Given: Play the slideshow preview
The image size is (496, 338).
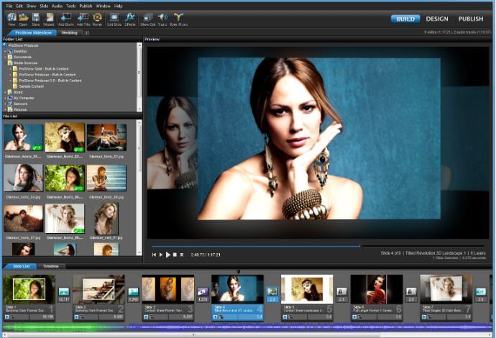Looking at the screenshot, I should click(168, 255).
